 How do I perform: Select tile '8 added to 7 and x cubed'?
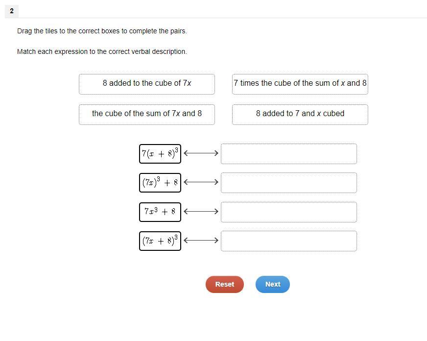(x=300, y=115)
